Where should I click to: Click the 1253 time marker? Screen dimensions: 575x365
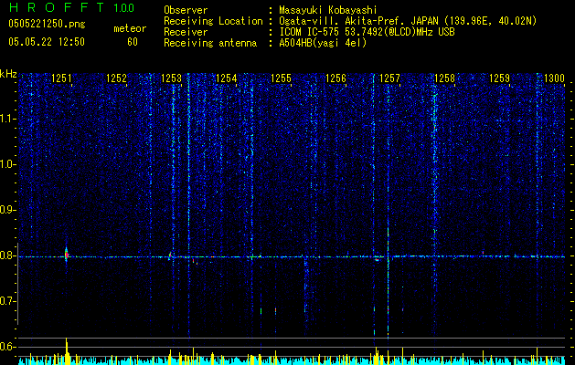[171, 78]
